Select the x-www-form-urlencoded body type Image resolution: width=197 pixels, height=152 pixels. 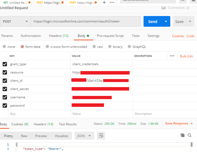tap(47, 46)
